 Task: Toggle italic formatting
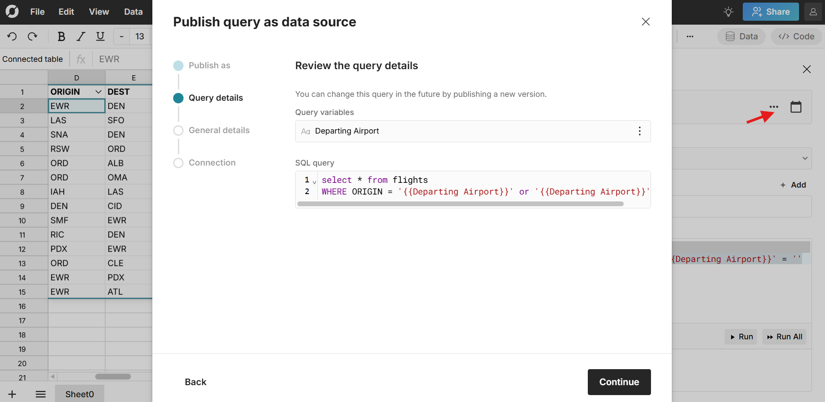point(81,36)
